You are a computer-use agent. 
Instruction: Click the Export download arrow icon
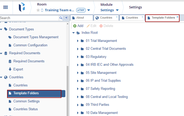point(10,69)
